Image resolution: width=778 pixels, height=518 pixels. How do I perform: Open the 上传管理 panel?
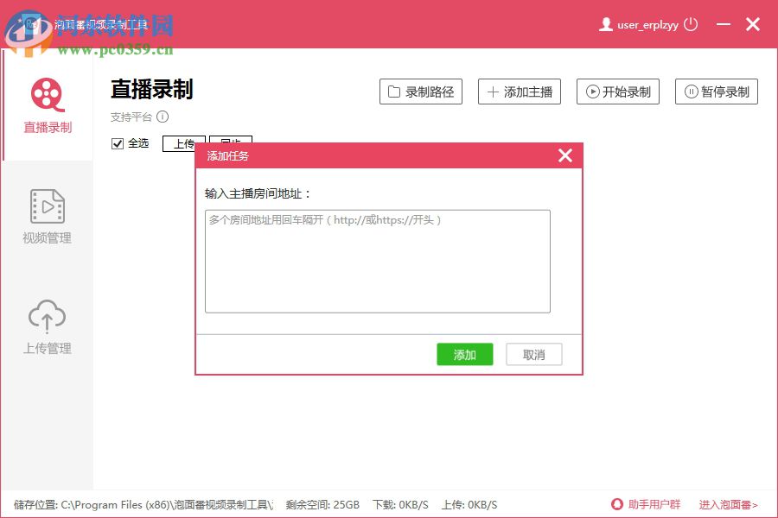tap(46, 324)
